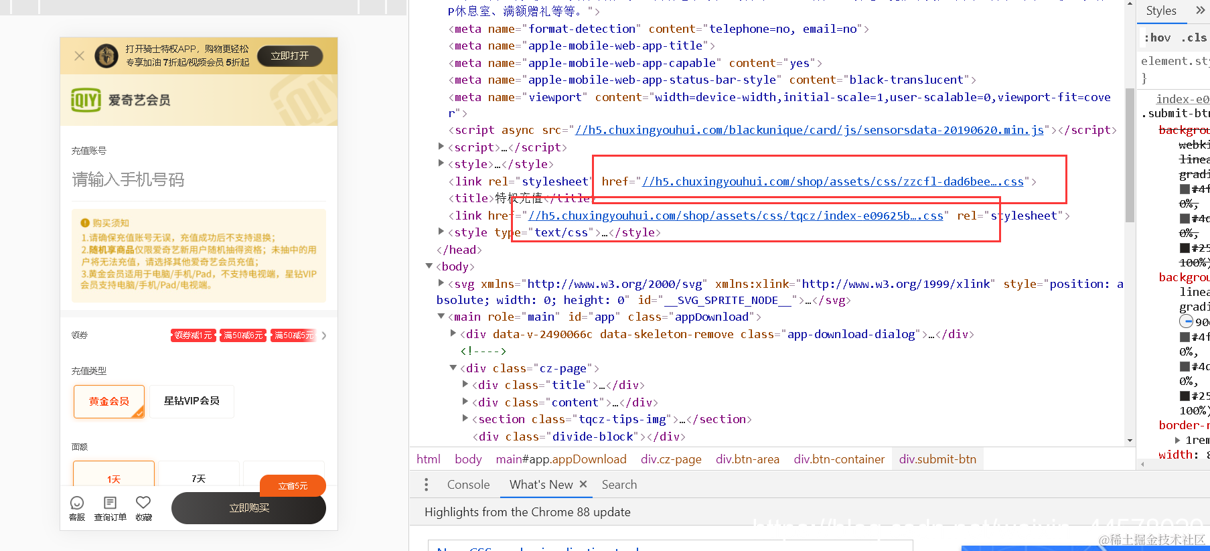The width and height of the screenshot is (1210, 551).
Task: Open the 90deg gradient angle picker
Action: [x=1186, y=321]
